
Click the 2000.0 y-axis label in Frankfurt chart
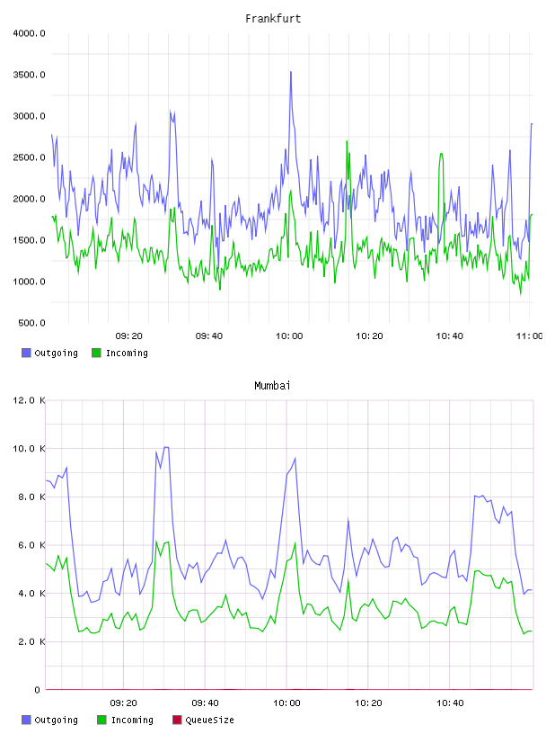[29, 199]
